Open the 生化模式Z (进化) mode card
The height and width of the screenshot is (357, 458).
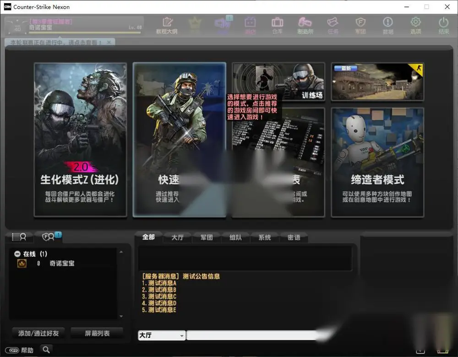(x=80, y=140)
